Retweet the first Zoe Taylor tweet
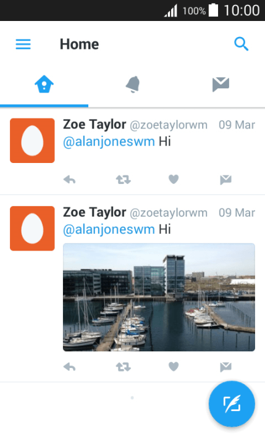The width and height of the screenshot is (265, 442). (124, 179)
